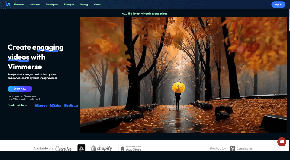
Task: Click the 'ALL the latest AI tools' banner
Action: coord(144,14)
